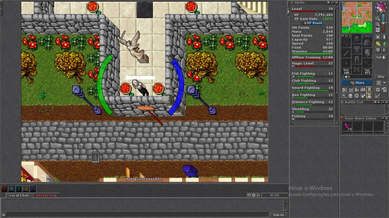Select the amulet equipment slot
This screenshot has height=218, width=389.
(346, 43)
